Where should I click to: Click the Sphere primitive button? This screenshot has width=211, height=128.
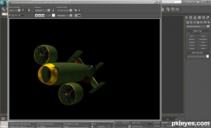(192, 39)
